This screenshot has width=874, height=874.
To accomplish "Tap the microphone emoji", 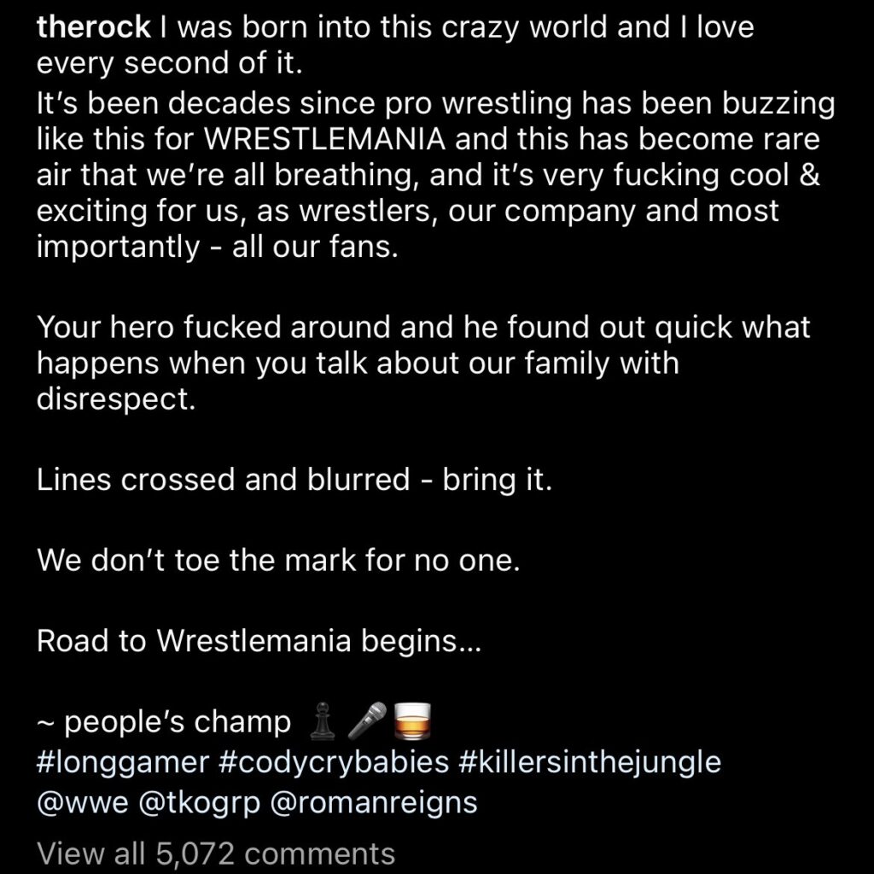I will (x=367, y=720).
